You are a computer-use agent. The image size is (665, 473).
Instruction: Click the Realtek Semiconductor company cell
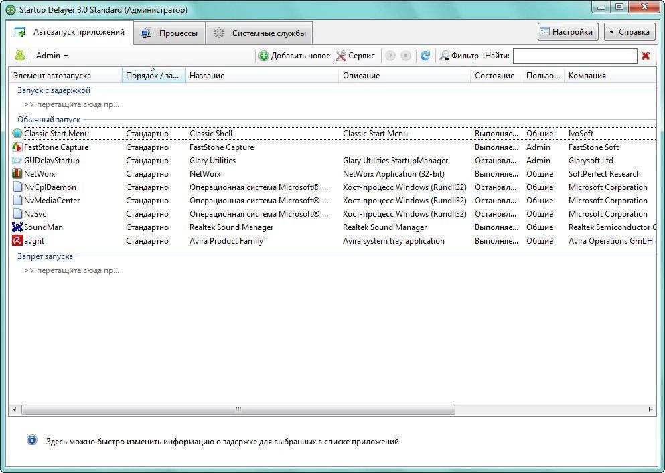coord(612,227)
